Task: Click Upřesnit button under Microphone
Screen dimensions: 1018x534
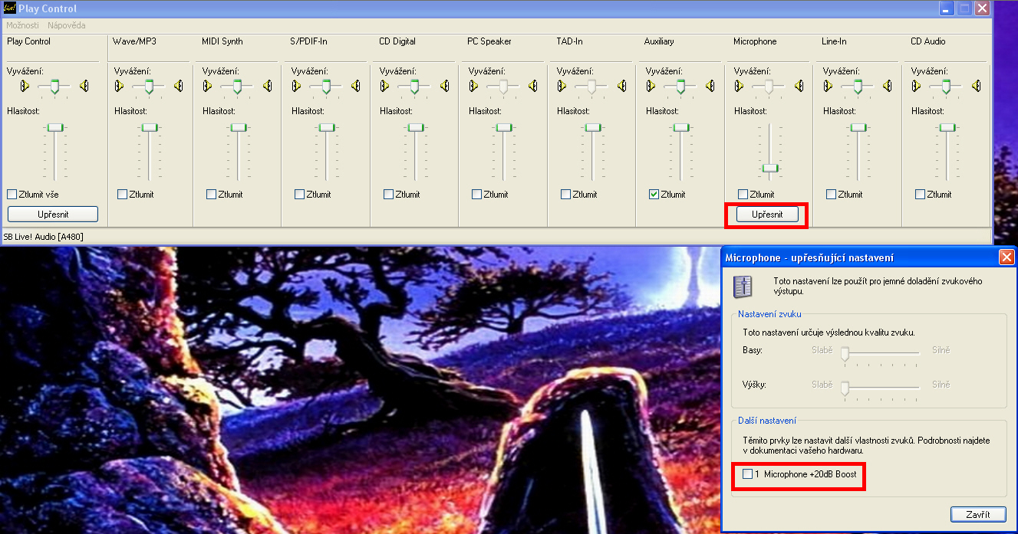Action: pos(767,215)
